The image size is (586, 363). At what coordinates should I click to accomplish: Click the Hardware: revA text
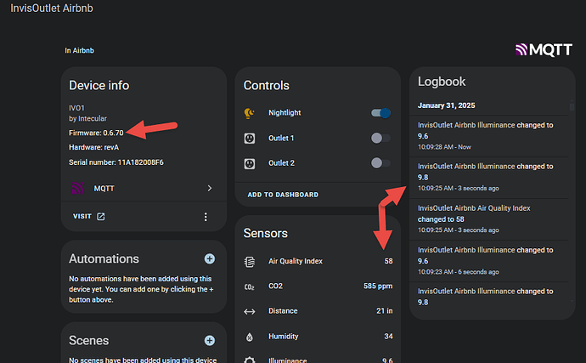point(93,147)
